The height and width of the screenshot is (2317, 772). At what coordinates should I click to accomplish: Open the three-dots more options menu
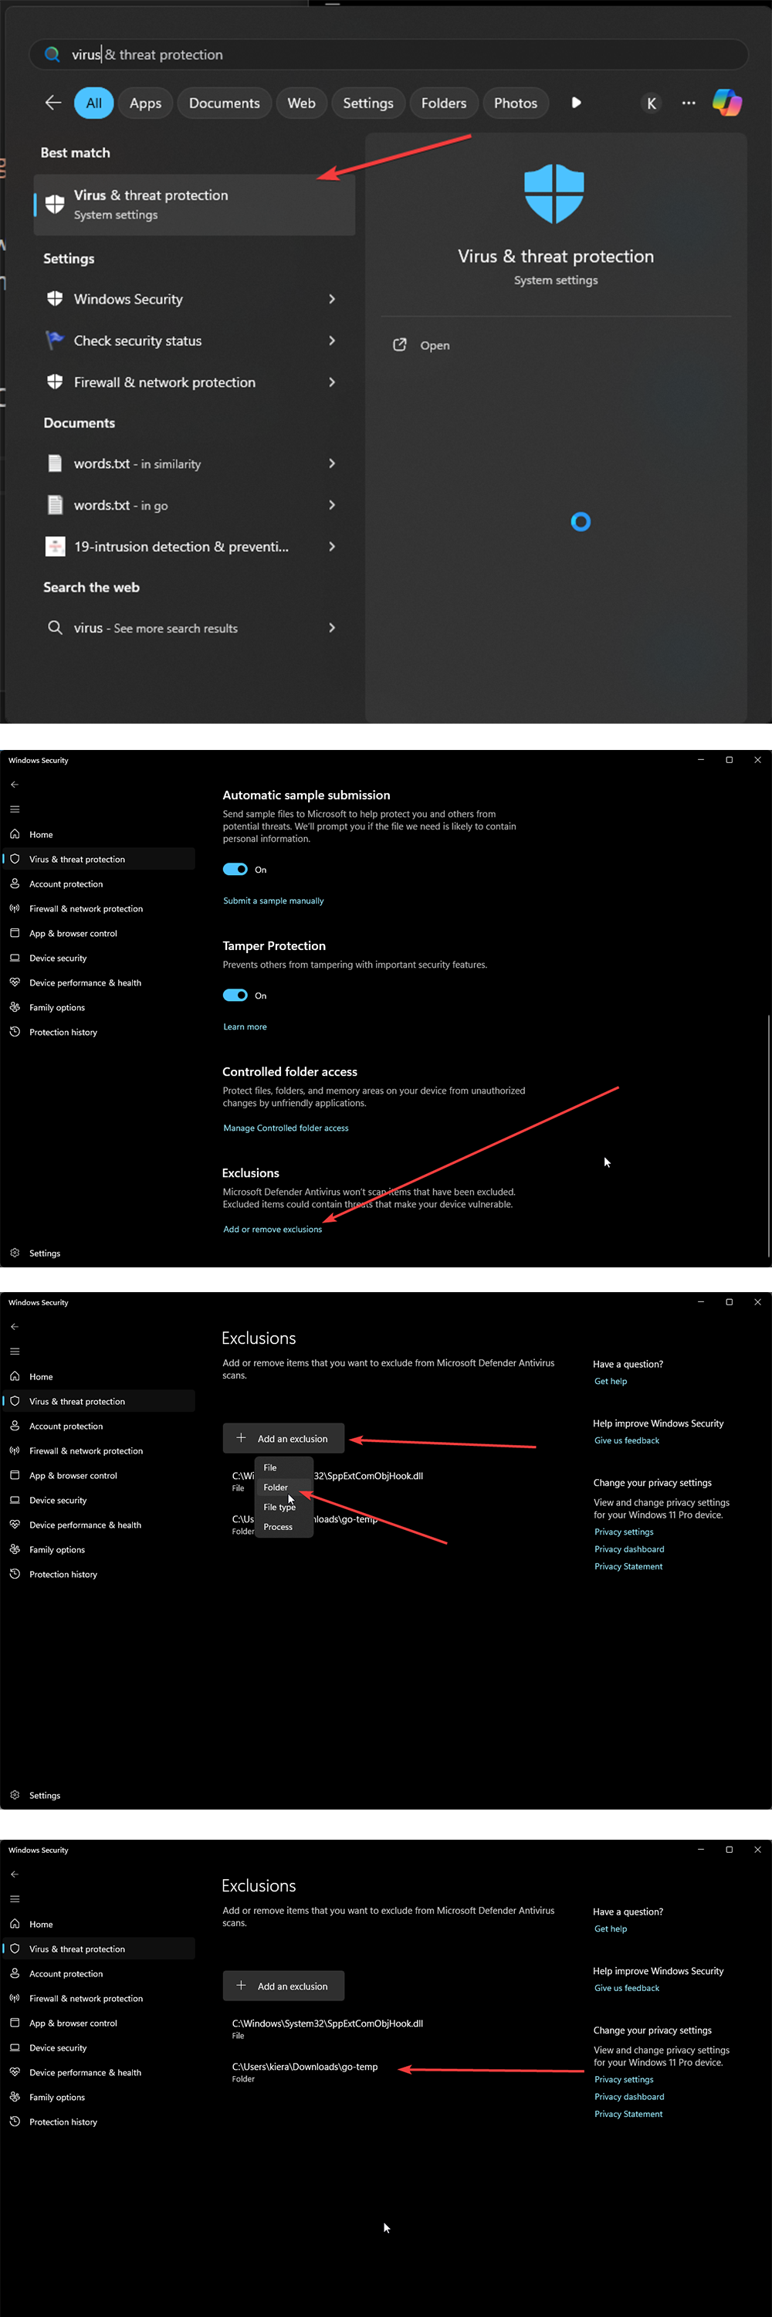tap(689, 103)
